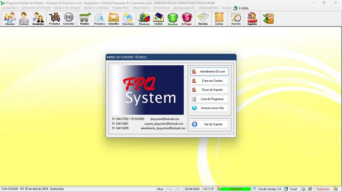Viewport: 342px width, 192px height.
Task: Open the Pesquisa search icon
Action: pyautogui.click(x=100, y=19)
